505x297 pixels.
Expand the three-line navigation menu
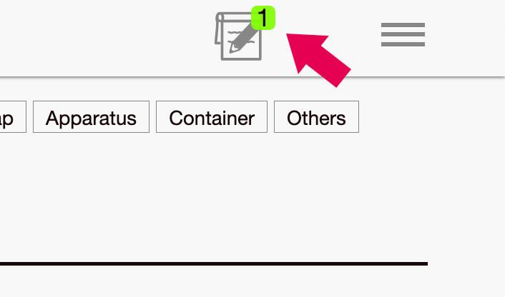point(403,34)
